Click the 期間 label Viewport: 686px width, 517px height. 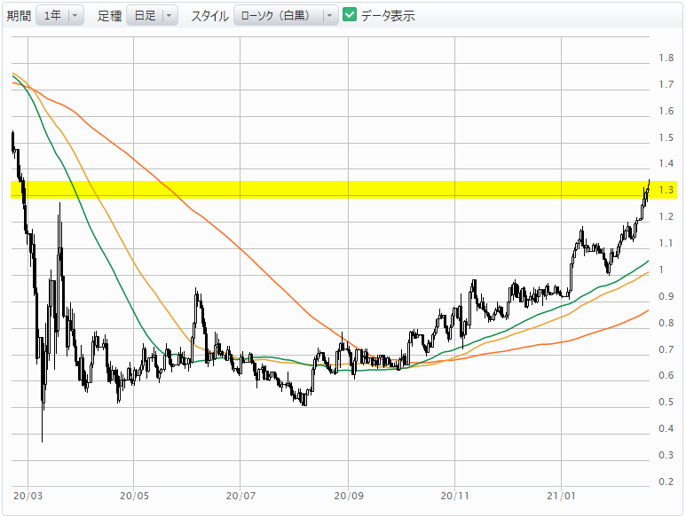click(x=19, y=16)
